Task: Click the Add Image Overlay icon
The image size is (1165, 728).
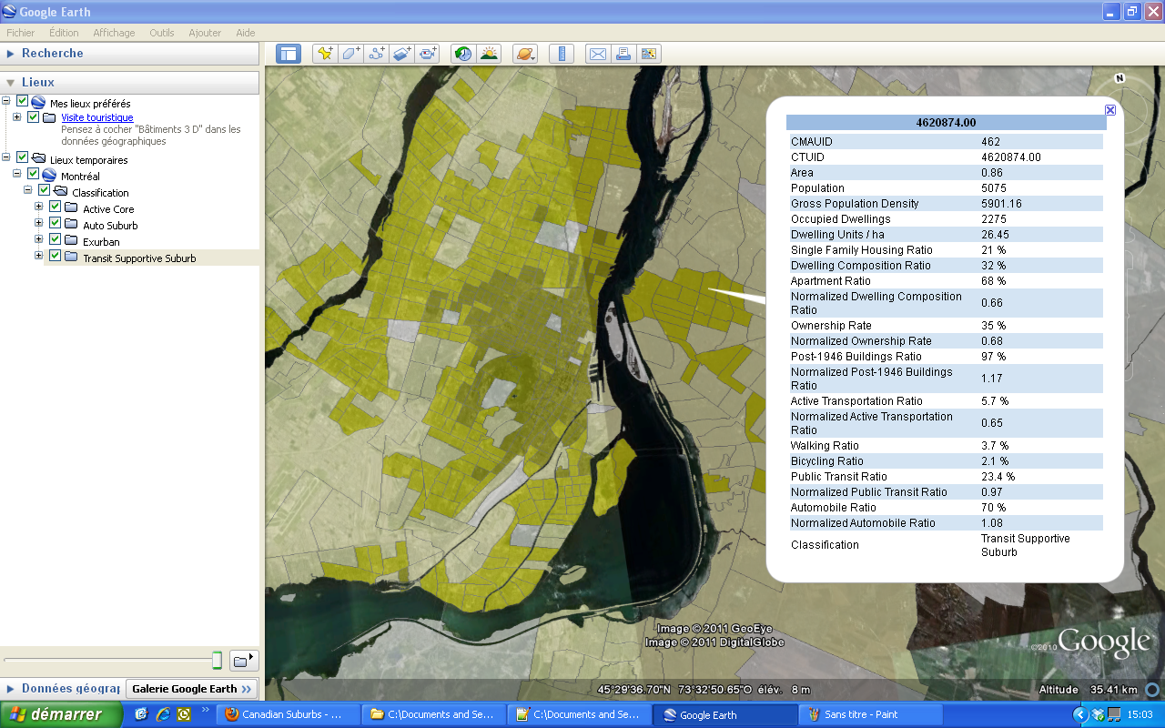Action: (402, 54)
